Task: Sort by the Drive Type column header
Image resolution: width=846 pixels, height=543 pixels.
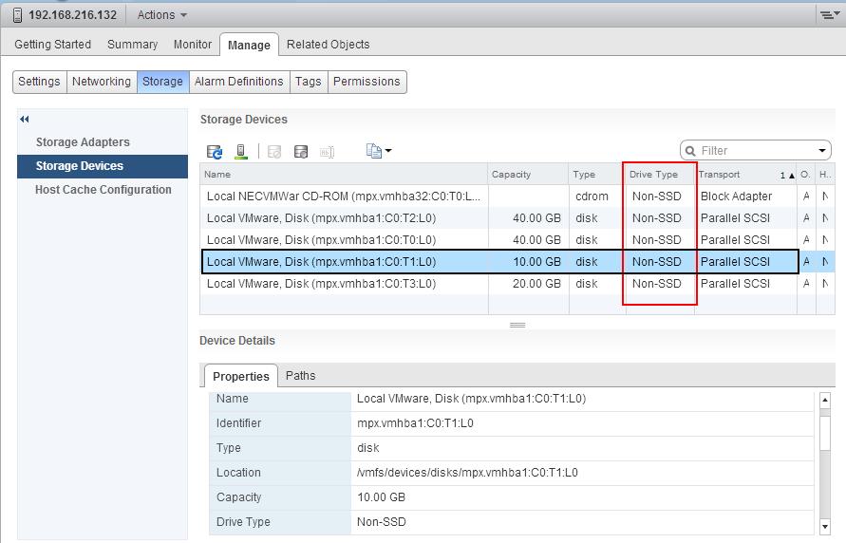Action: [x=660, y=174]
